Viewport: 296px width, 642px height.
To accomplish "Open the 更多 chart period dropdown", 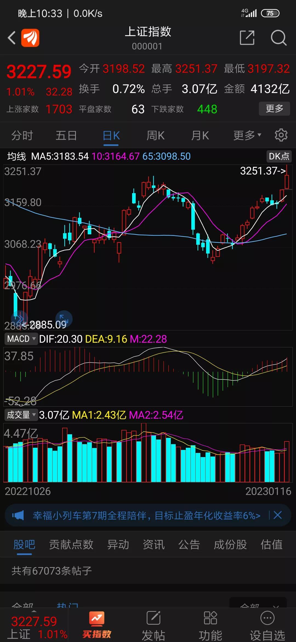I will [247, 135].
